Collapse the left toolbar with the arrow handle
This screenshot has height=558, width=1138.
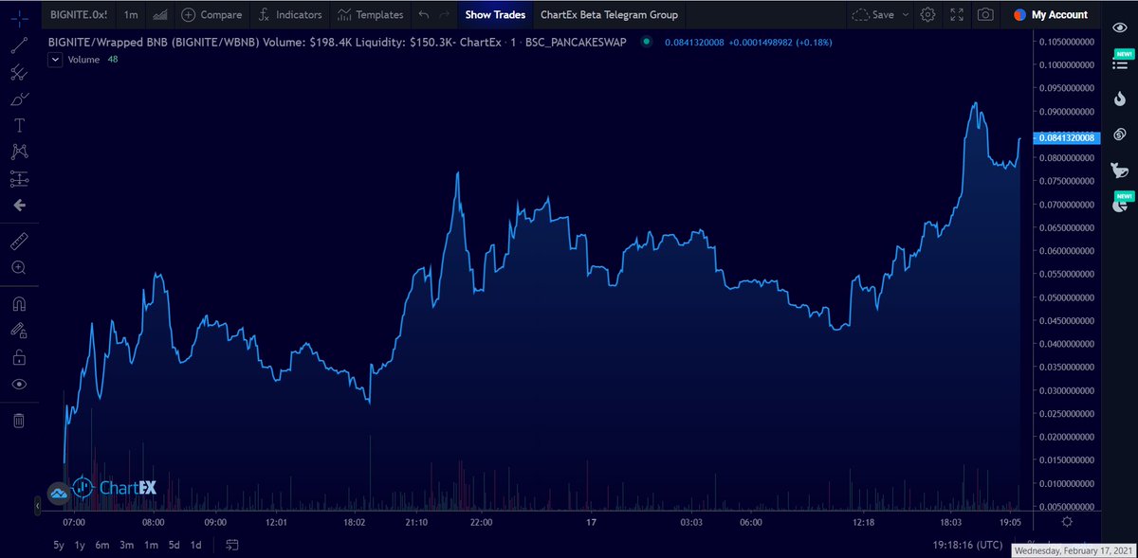pyautogui.click(x=39, y=507)
